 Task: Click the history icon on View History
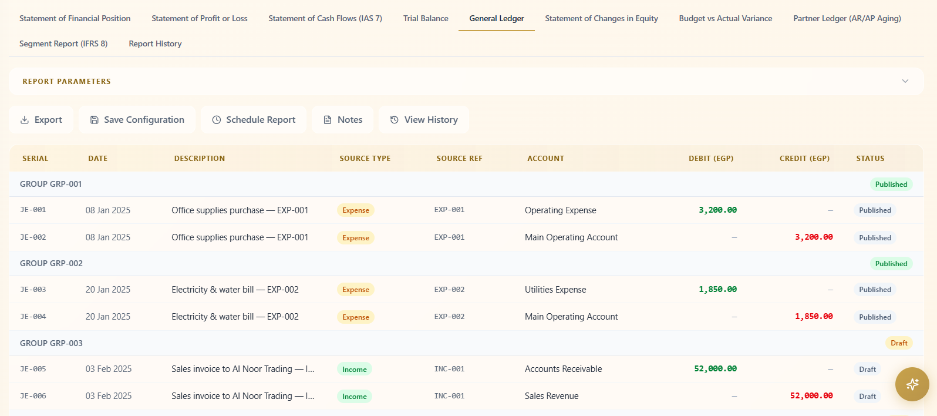click(395, 120)
